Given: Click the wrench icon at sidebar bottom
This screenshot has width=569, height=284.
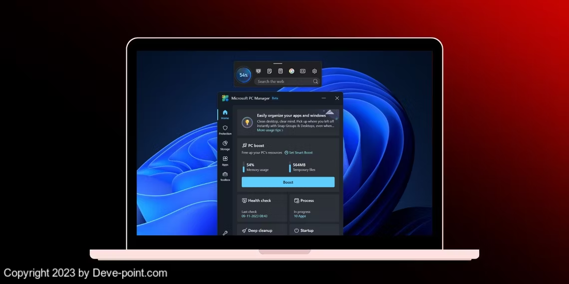Looking at the screenshot, I should tap(225, 233).
